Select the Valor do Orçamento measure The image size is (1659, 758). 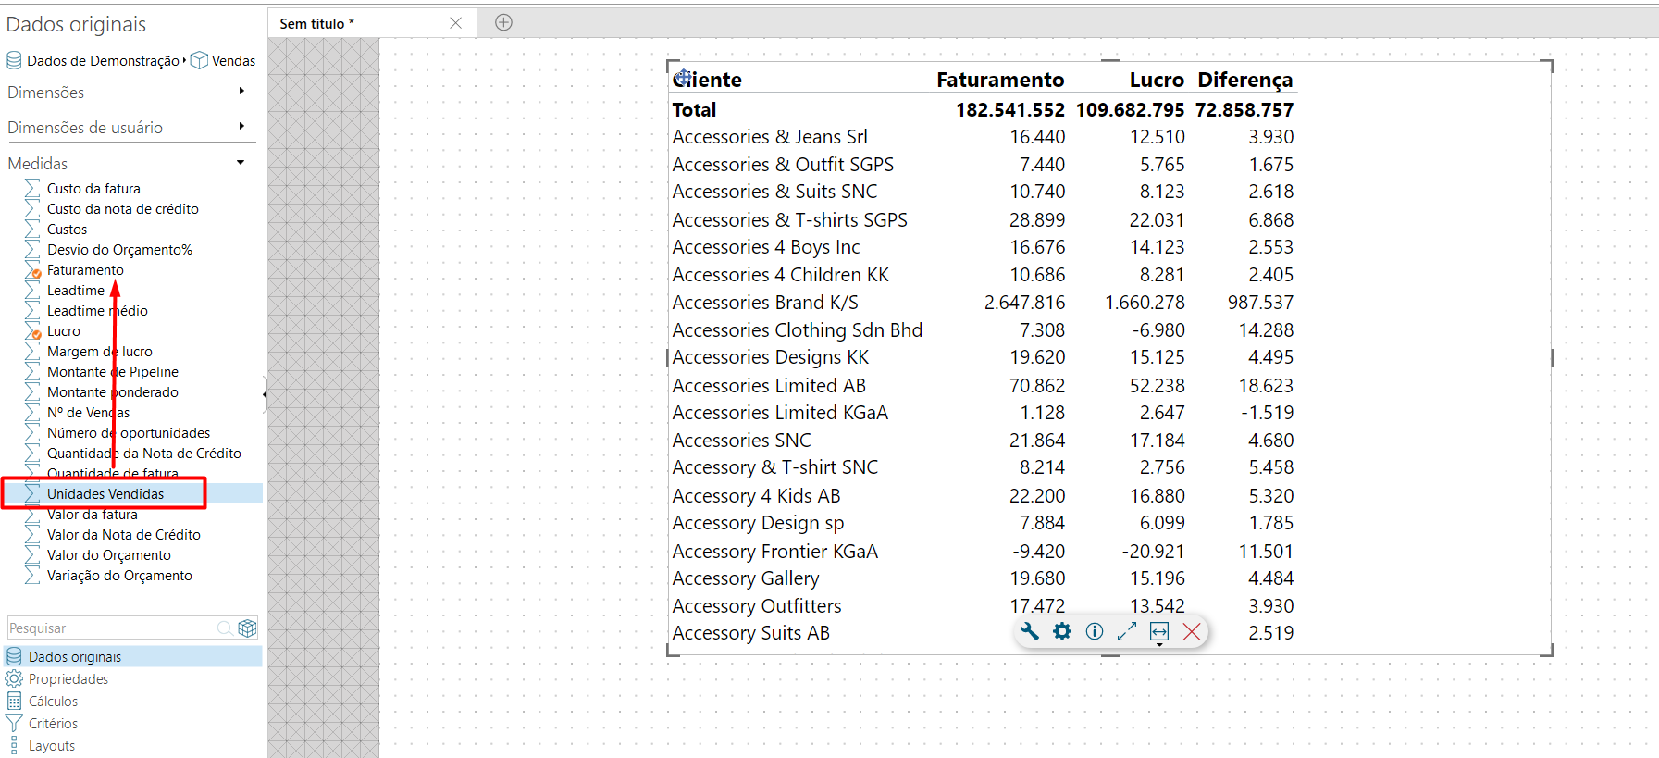(x=109, y=554)
